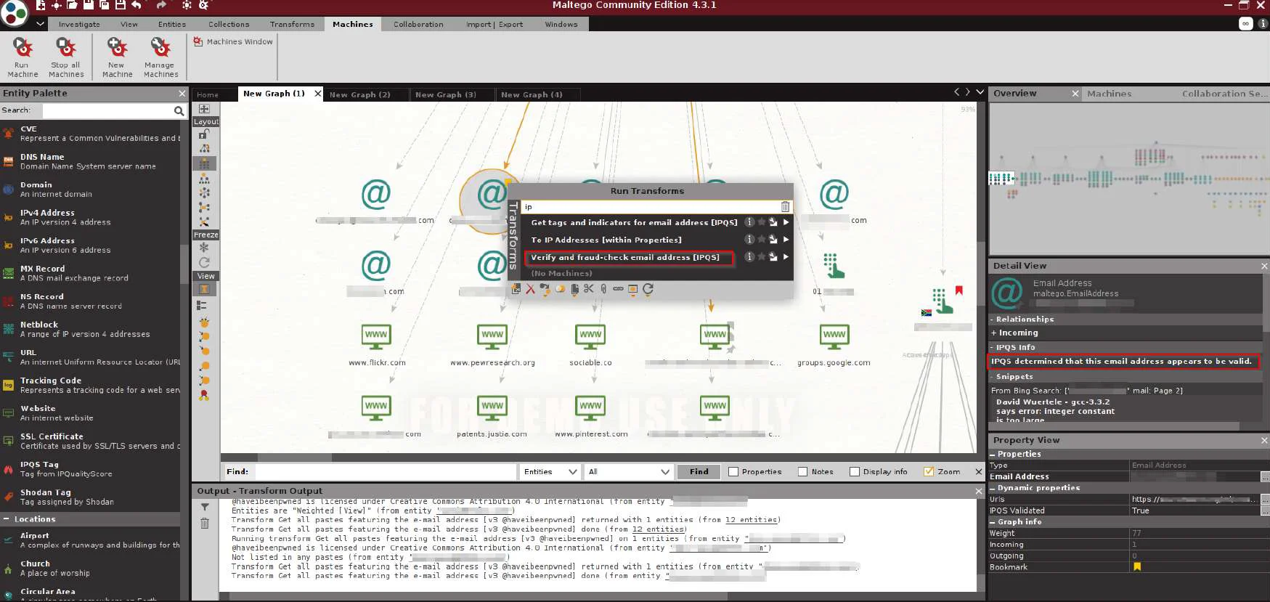Image resolution: width=1270 pixels, height=602 pixels.
Task: Click the lock icon under Layout
Action: point(204,134)
